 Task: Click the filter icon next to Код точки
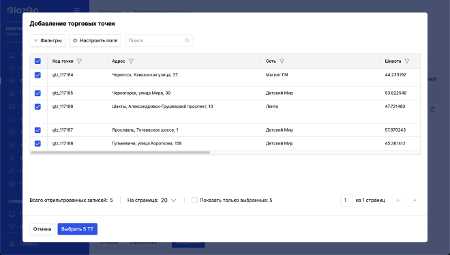coord(80,61)
